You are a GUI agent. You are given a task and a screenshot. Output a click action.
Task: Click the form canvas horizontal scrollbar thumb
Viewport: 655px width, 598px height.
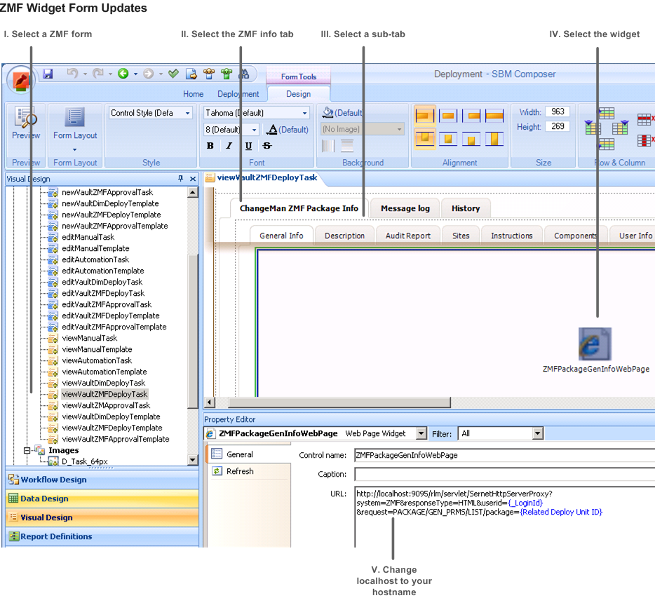[339, 402]
